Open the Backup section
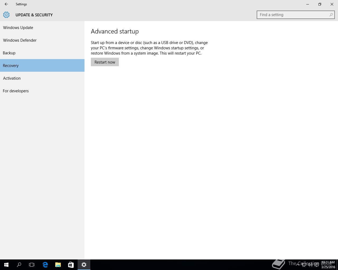Viewport: 338px width, 270px height. [x=42, y=53]
